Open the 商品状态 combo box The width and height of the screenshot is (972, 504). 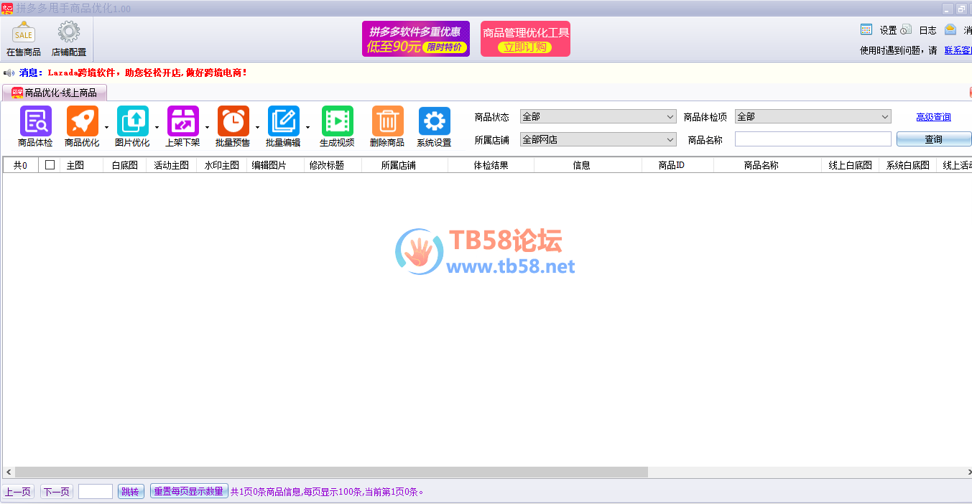click(x=598, y=116)
